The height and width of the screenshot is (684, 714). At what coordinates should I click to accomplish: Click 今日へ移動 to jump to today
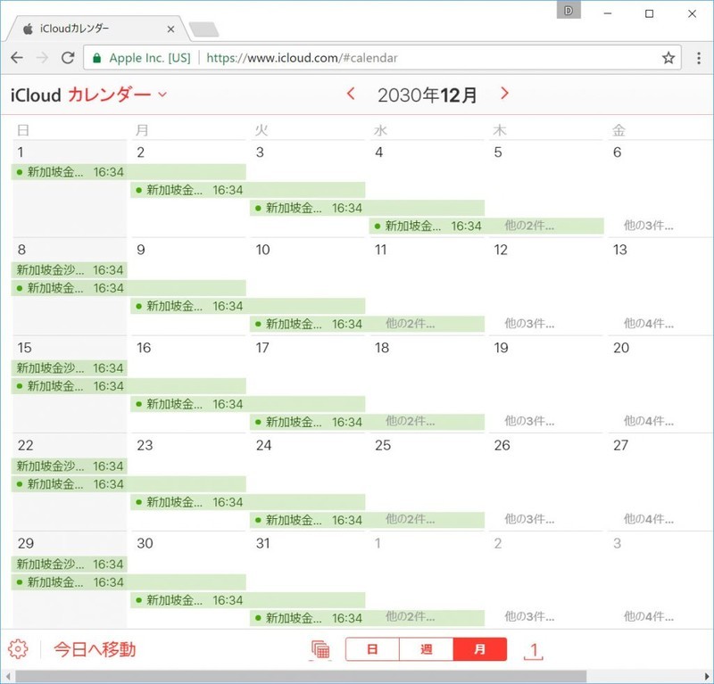click(95, 649)
